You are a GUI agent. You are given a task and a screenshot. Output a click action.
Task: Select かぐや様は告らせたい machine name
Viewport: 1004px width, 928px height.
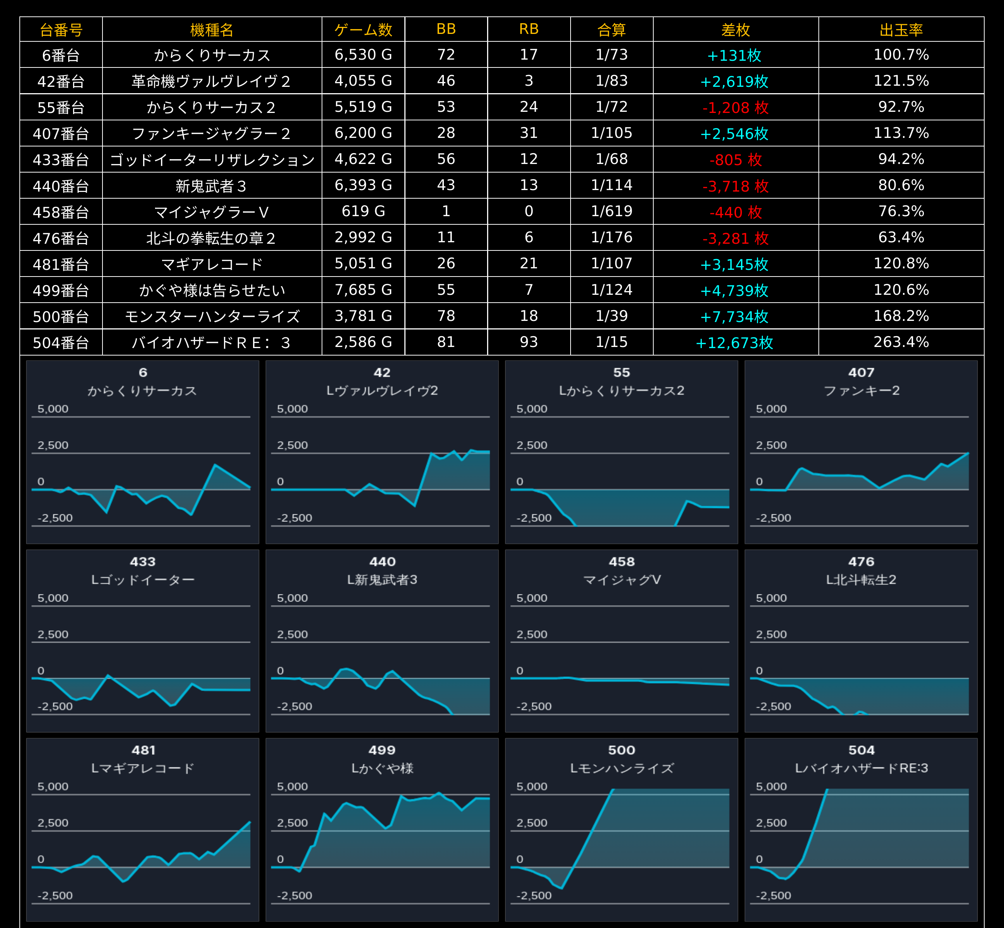coord(212,290)
